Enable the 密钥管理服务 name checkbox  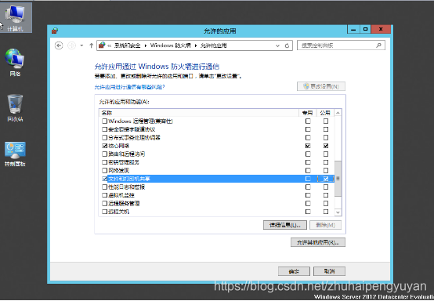pyautogui.click(x=105, y=162)
